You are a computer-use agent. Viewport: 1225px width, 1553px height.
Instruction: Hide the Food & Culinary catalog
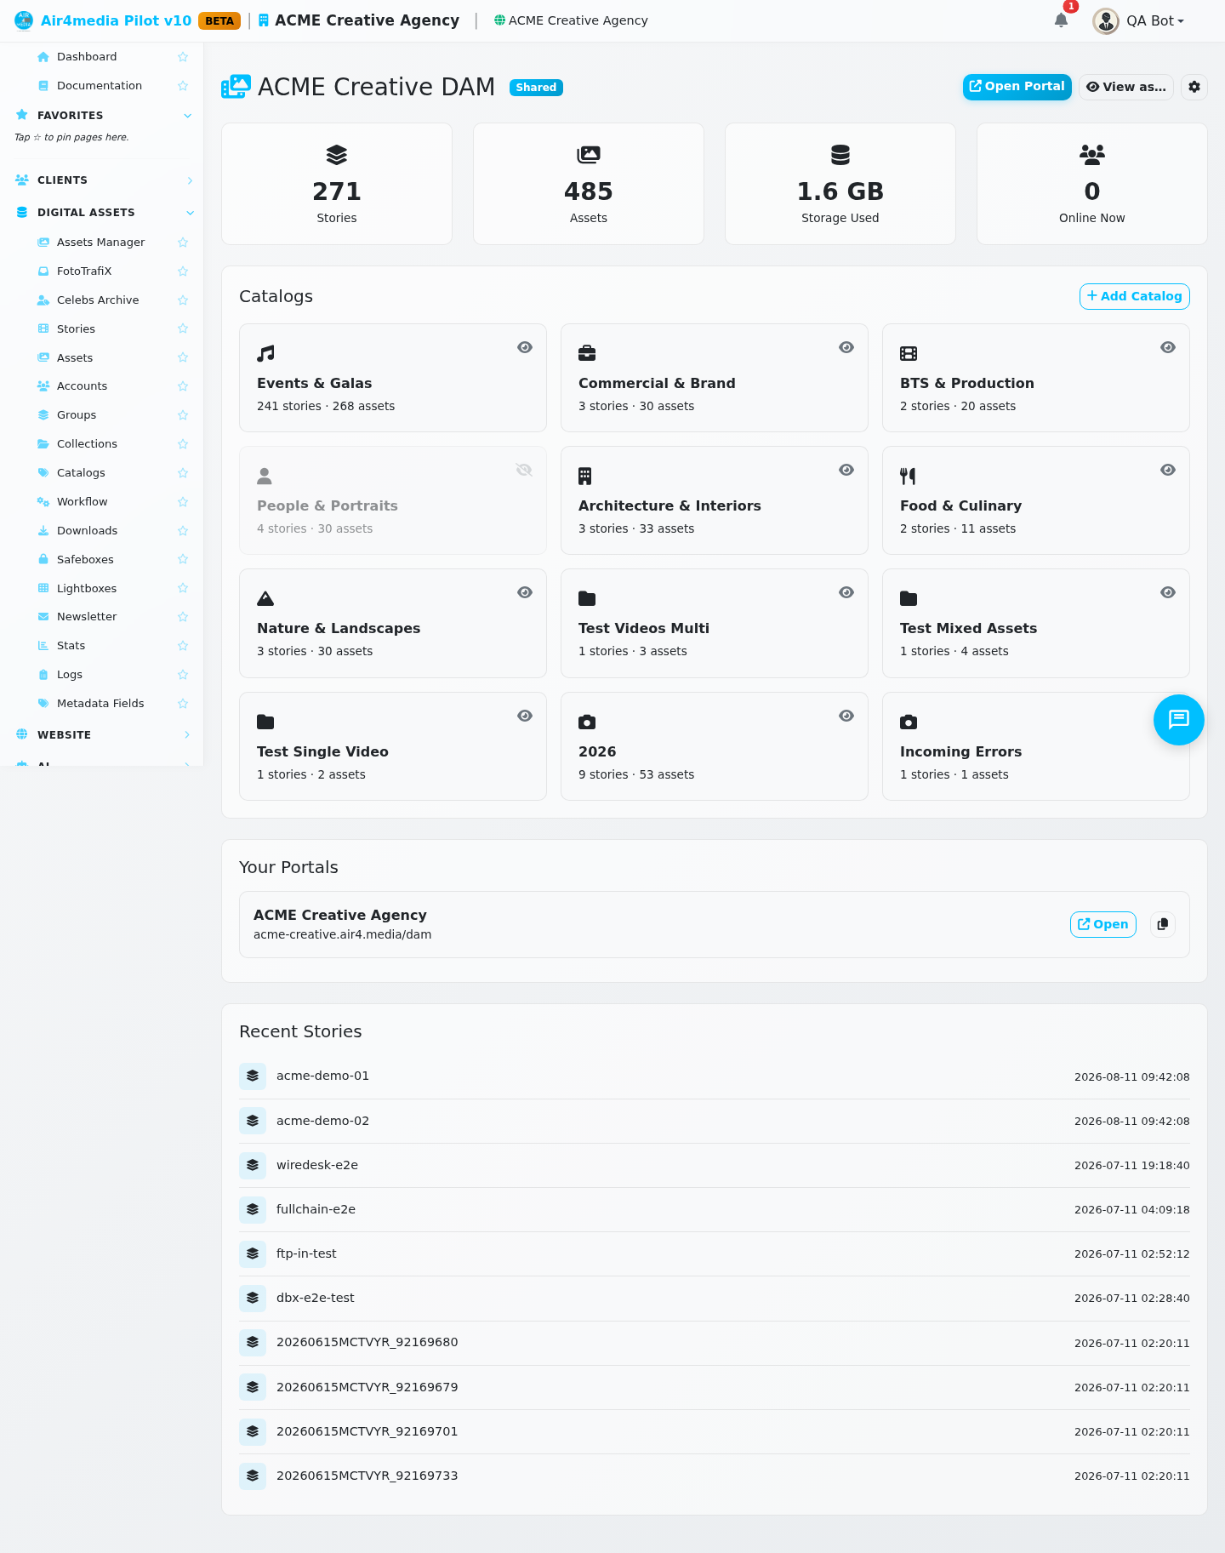[1168, 470]
